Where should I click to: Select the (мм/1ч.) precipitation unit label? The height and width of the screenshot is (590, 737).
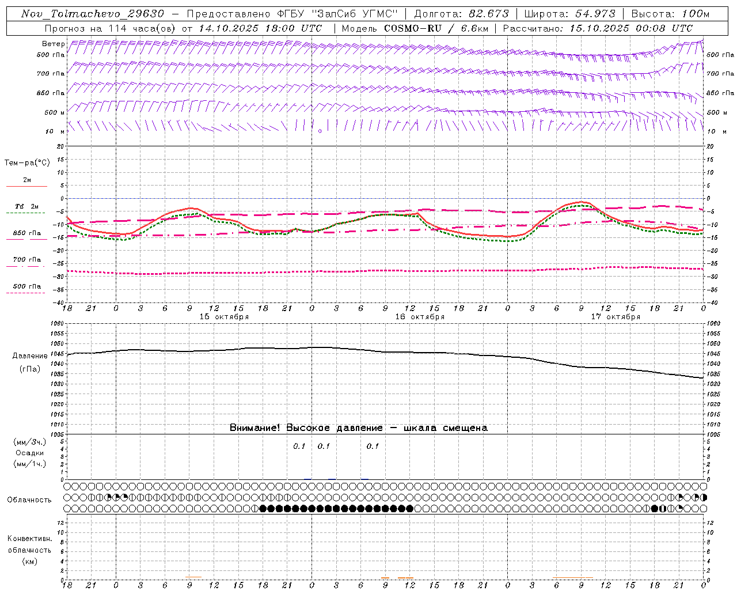[29, 464]
